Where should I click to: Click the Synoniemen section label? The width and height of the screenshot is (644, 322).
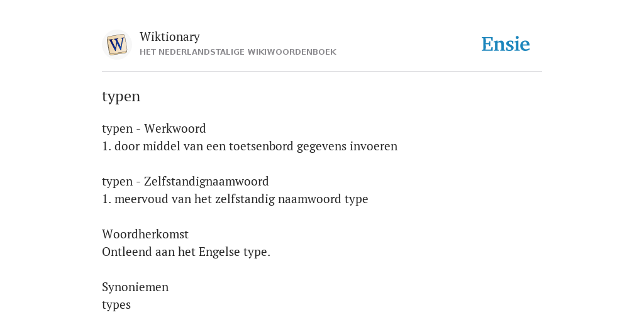pyautogui.click(x=135, y=287)
